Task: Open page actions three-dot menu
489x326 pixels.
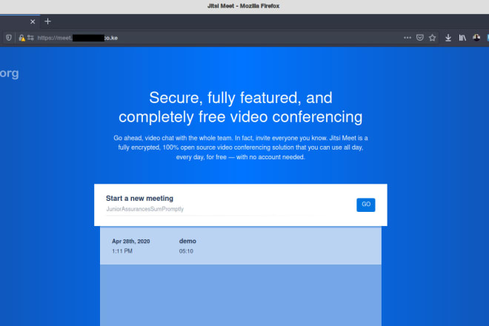Action: (x=408, y=38)
